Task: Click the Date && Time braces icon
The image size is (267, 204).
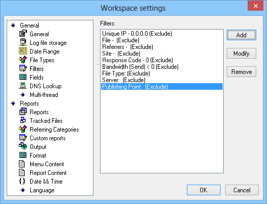Action: (x=22, y=181)
